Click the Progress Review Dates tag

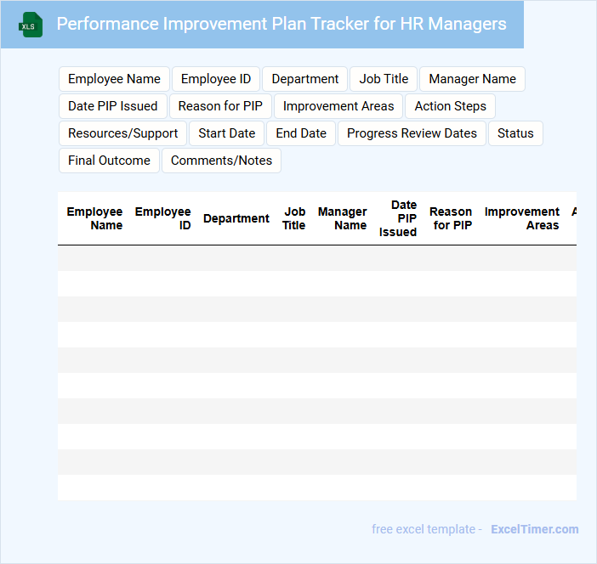(x=412, y=133)
